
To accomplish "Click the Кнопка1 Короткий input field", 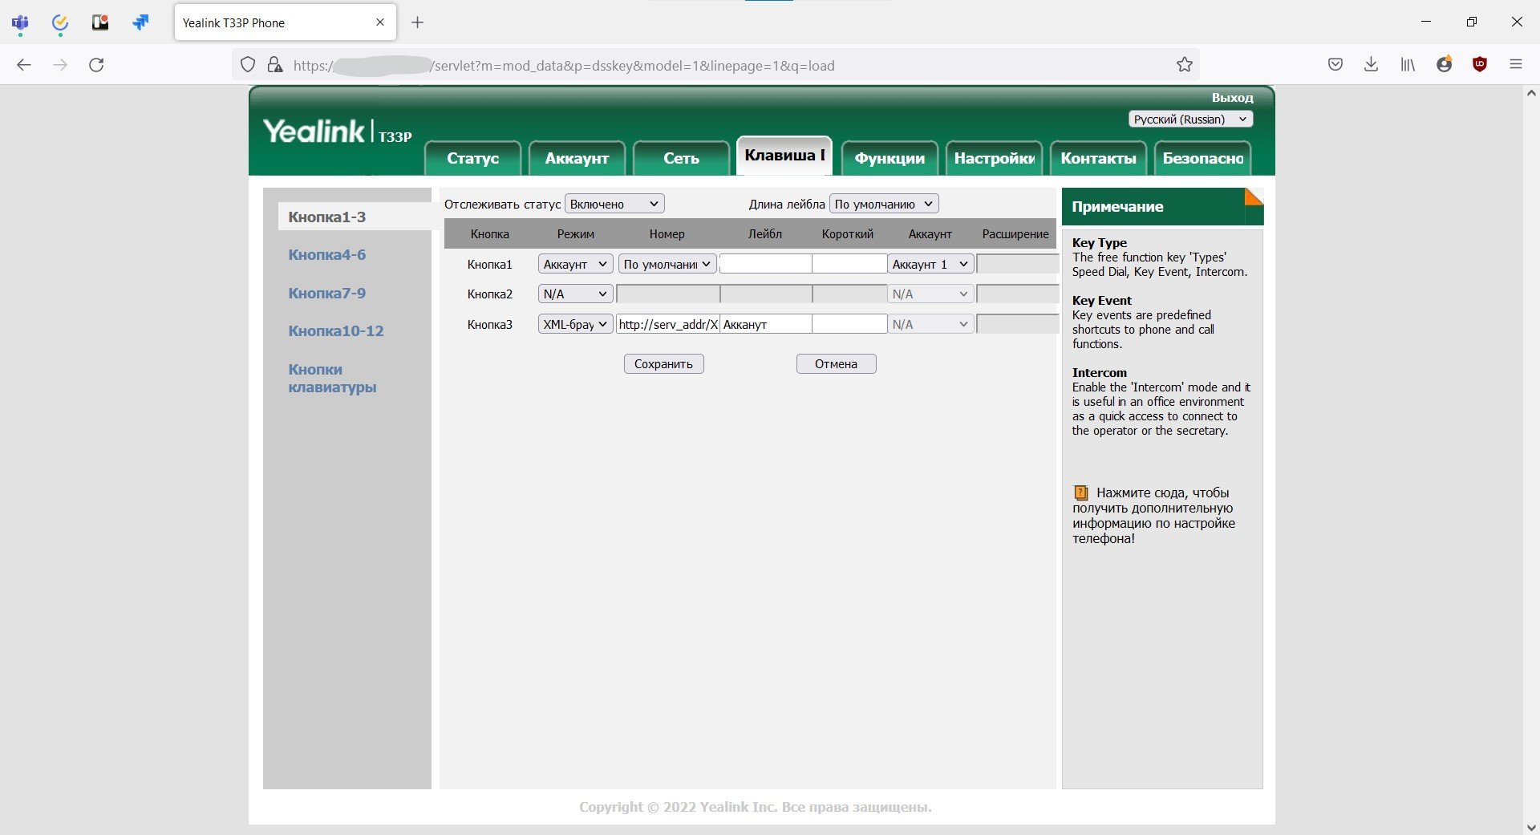I will [x=849, y=264].
